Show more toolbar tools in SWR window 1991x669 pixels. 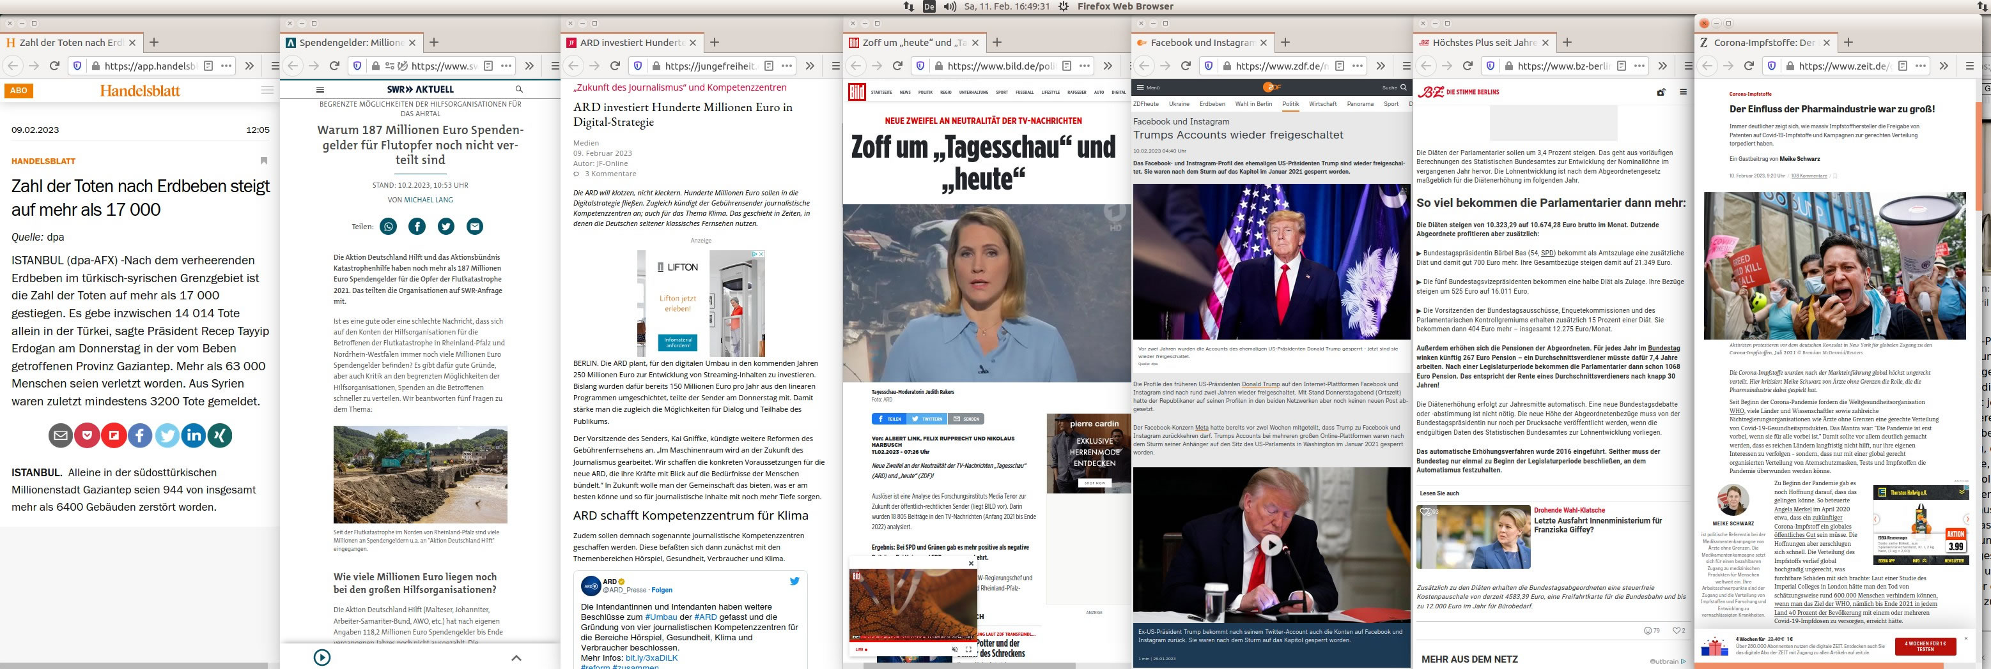(529, 66)
